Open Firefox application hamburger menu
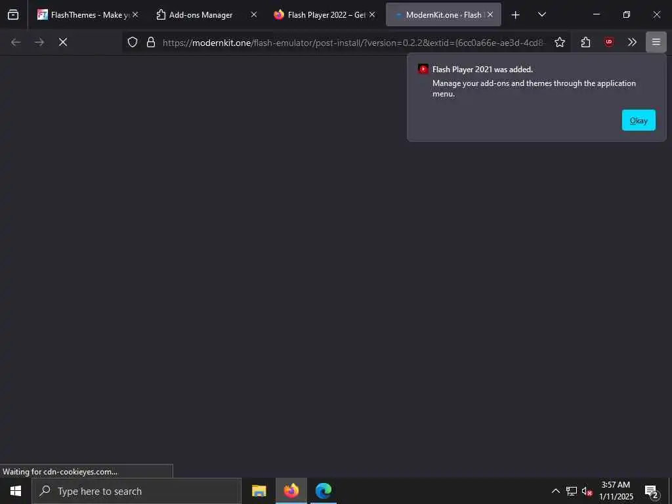 click(x=656, y=42)
